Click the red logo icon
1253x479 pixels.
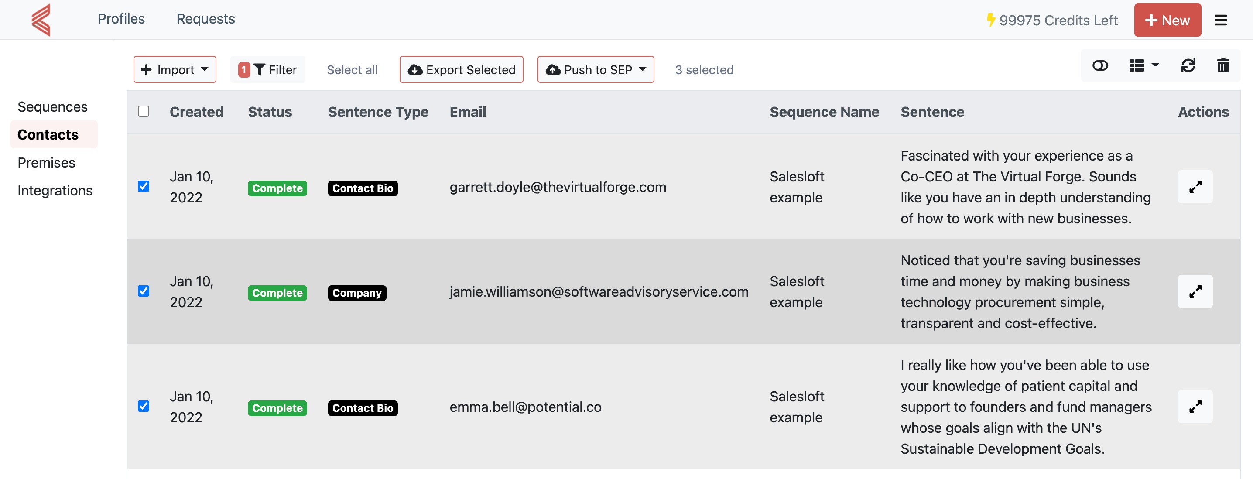41,20
